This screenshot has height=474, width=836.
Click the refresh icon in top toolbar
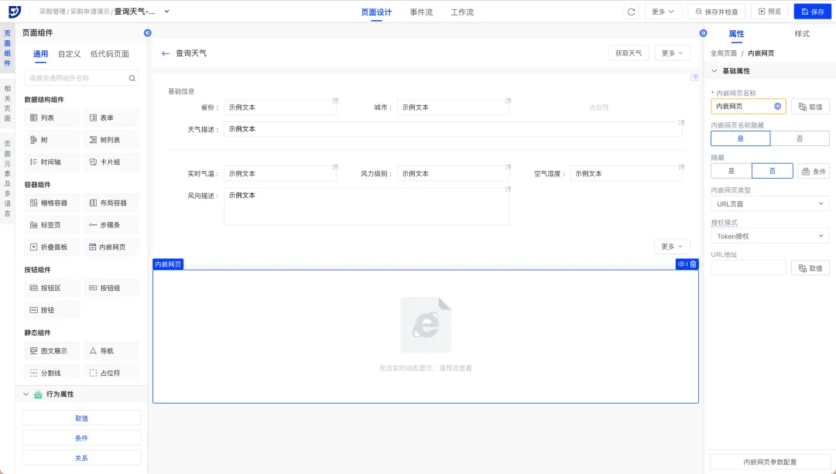tap(632, 12)
